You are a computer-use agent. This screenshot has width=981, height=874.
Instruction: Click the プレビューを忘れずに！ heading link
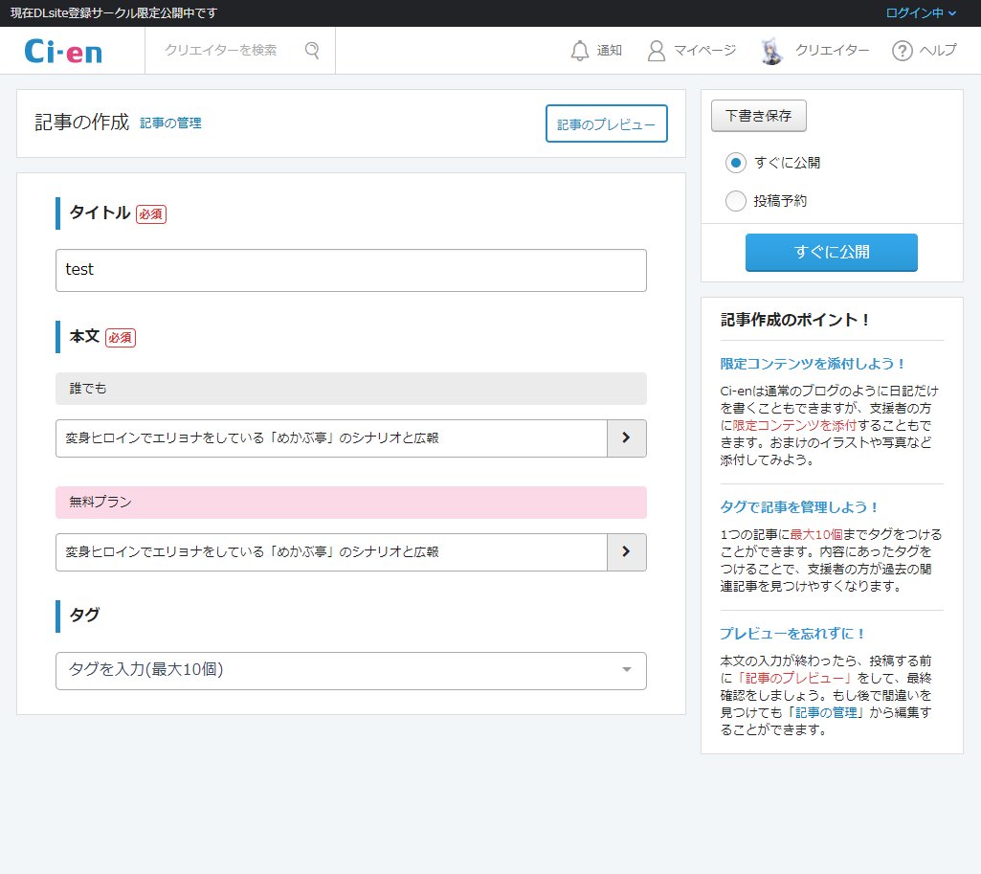tap(792, 633)
